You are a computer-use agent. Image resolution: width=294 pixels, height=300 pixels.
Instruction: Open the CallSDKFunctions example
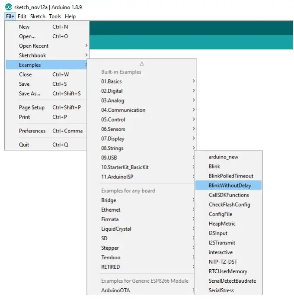pyautogui.click(x=228, y=195)
